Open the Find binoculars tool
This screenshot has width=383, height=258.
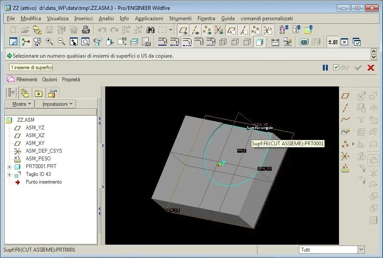point(150,30)
